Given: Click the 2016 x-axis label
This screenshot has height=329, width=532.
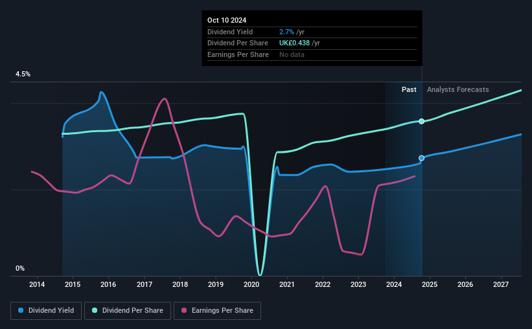Looking at the screenshot, I should pos(108,284).
